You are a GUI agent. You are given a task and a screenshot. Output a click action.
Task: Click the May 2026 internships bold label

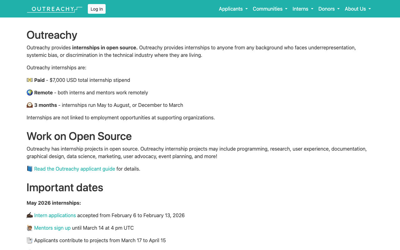point(54,203)
